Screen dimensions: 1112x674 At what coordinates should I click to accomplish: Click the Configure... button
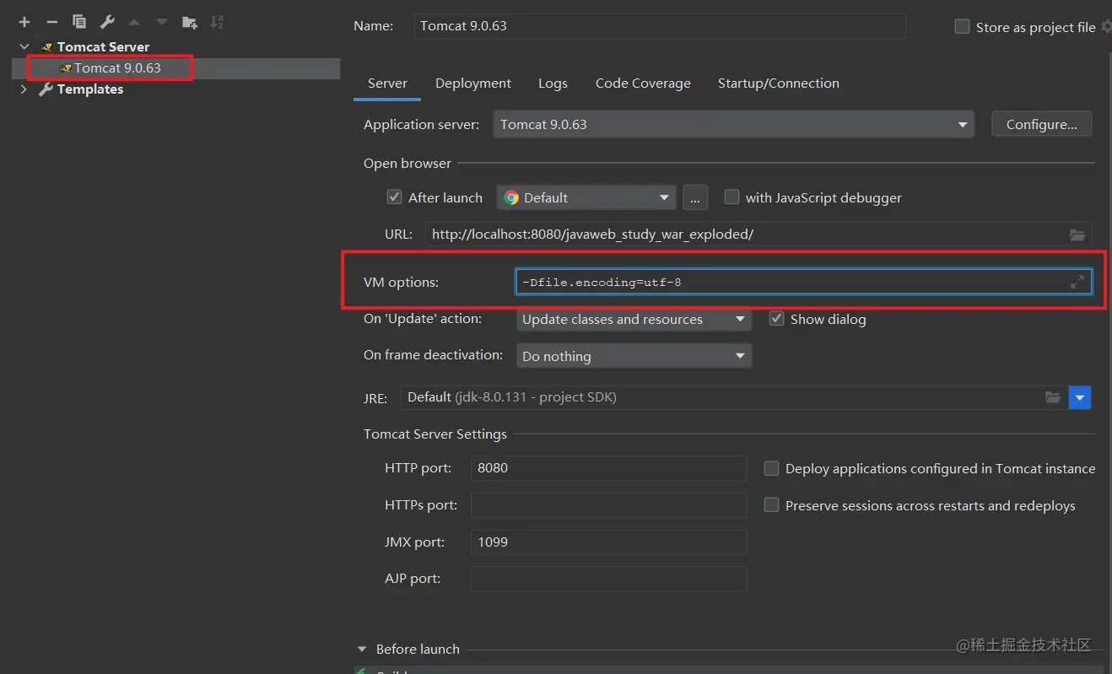pos(1042,125)
